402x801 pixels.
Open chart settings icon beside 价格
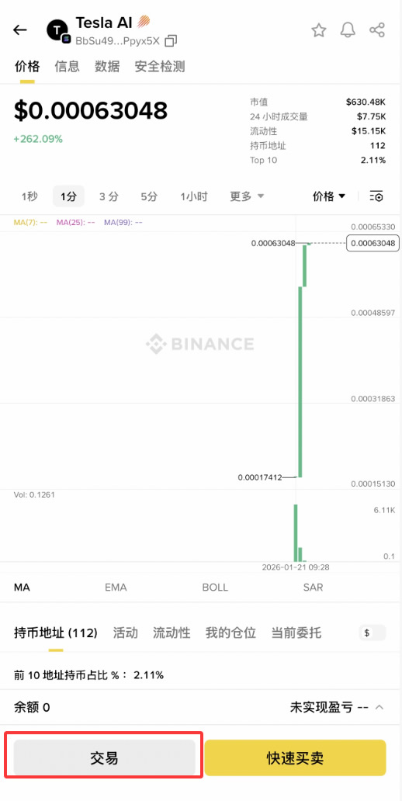tap(376, 196)
